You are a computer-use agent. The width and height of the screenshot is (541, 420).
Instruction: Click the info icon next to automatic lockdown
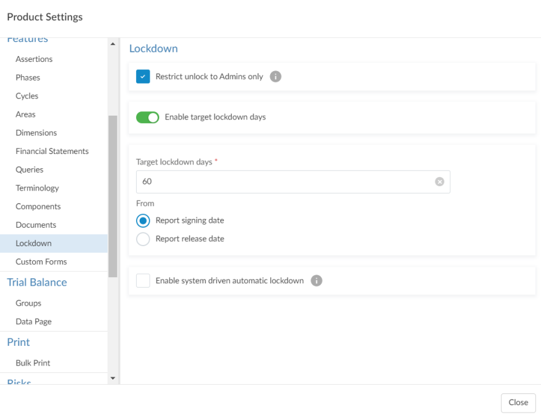point(315,280)
